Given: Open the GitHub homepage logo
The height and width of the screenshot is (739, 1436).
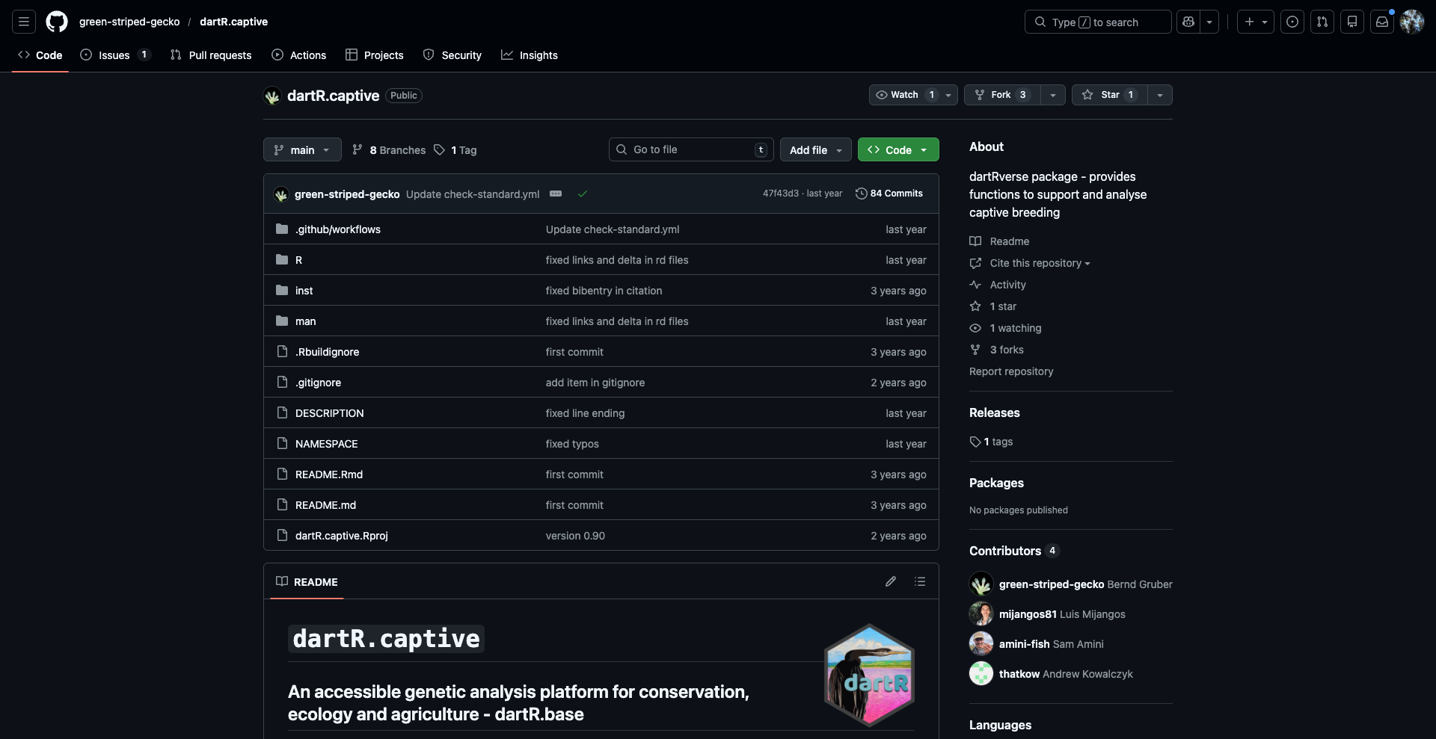Looking at the screenshot, I should (x=57, y=22).
